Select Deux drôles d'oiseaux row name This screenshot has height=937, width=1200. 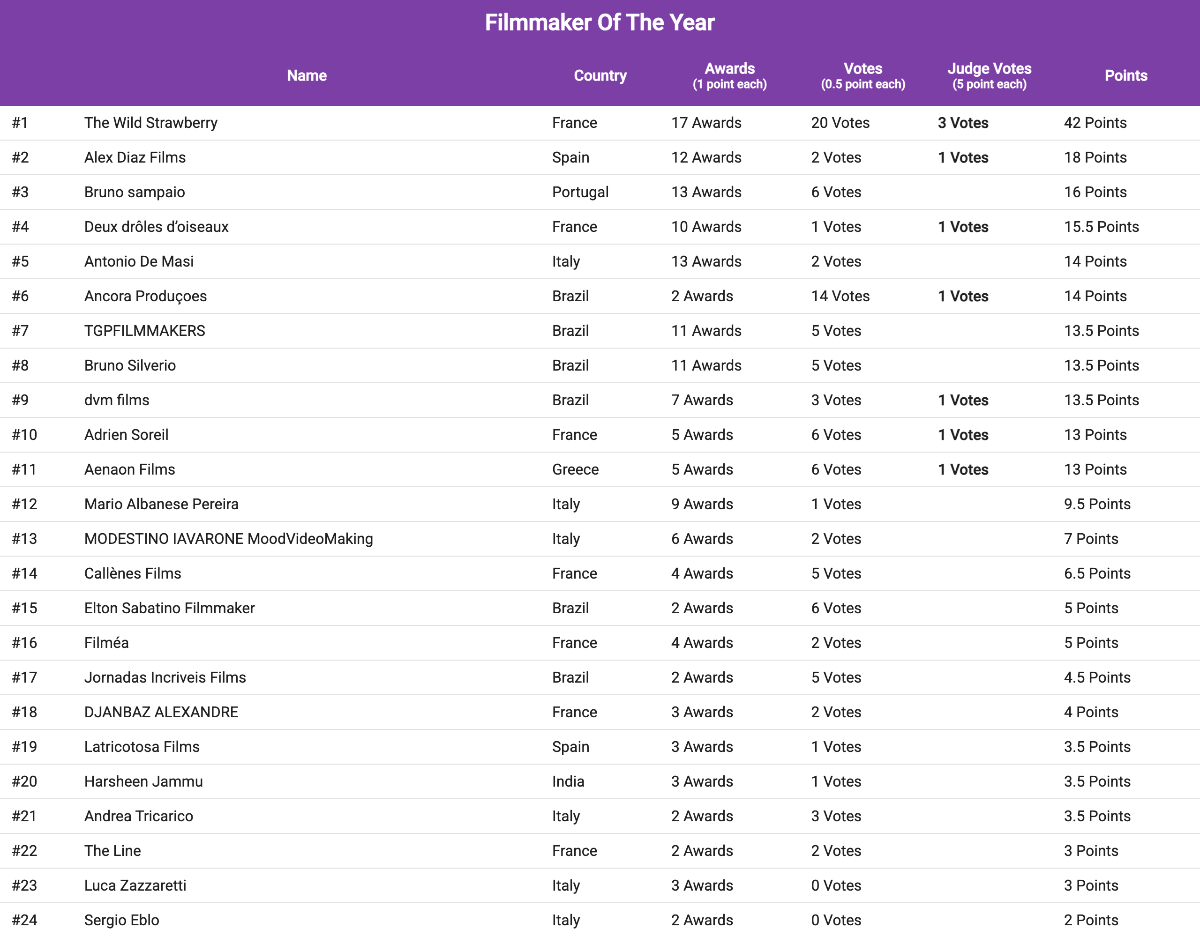pyautogui.click(x=156, y=227)
